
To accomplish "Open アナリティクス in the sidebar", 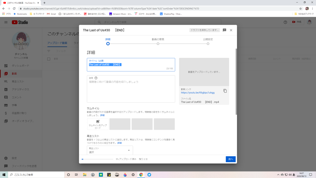I will coord(21,89).
